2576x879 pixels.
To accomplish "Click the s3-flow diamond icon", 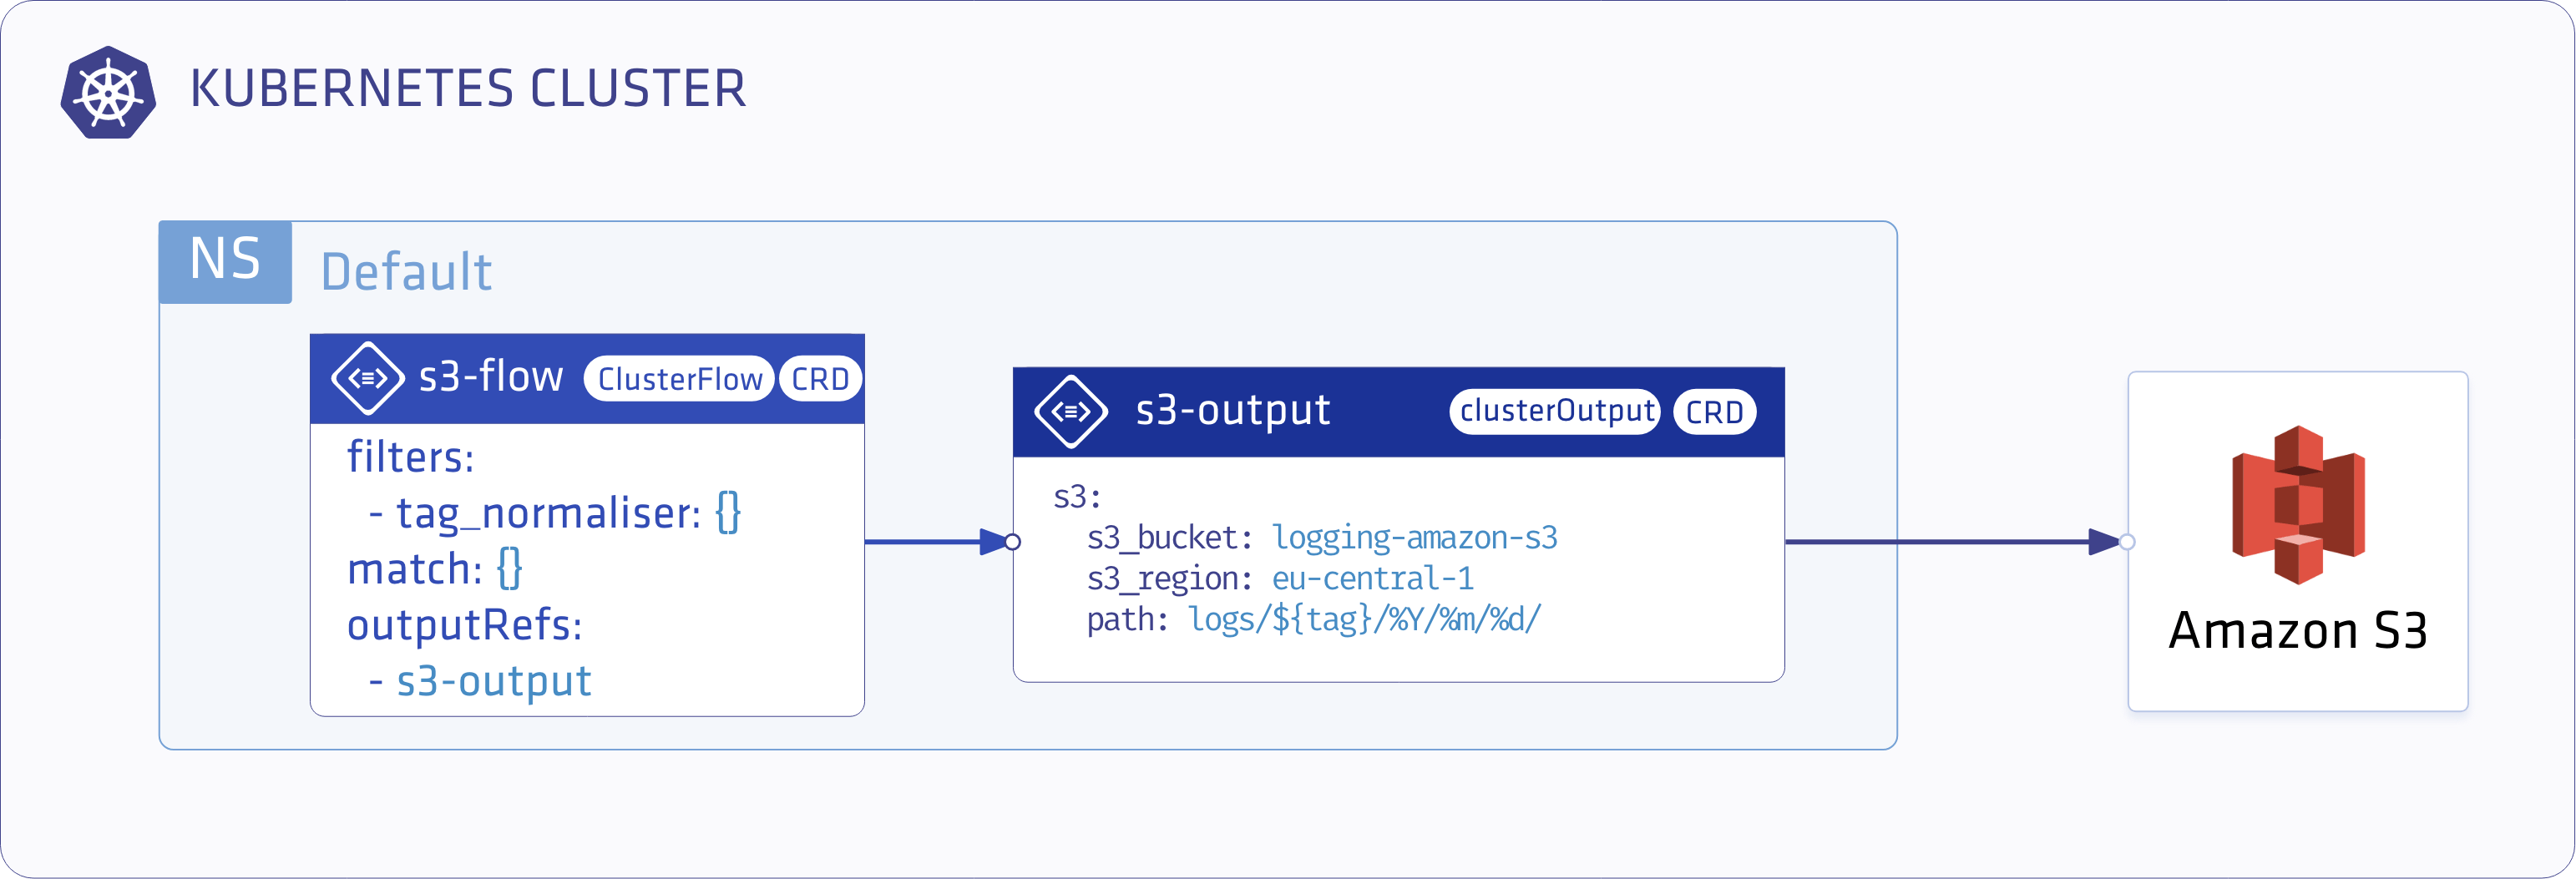I will click(367, 378).
